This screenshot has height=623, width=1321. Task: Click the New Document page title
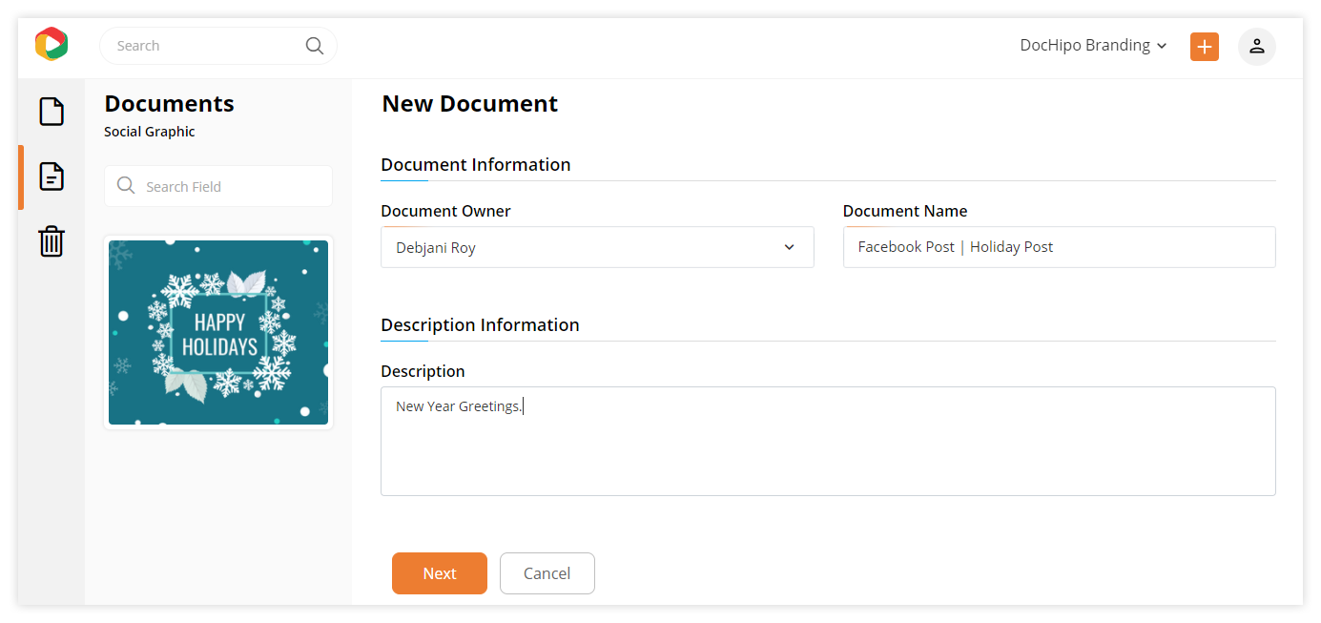pos(470,104)
